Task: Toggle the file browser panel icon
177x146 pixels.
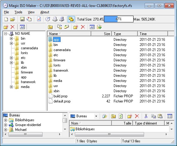Action: (x=71, y=19)
